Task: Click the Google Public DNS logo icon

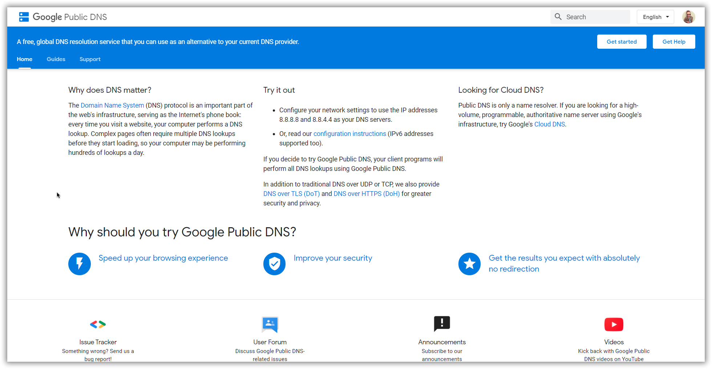Action: coord(24,17)
